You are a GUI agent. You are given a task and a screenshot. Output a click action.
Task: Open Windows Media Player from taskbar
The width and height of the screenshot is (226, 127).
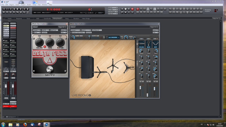coord(17,125)
